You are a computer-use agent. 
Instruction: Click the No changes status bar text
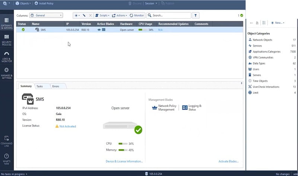pyautogui.click(x=283, y=174)
